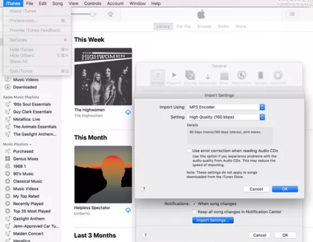The image size is (313, 242).
Task: Open the Controls menu
Action: tap(93, 4)
